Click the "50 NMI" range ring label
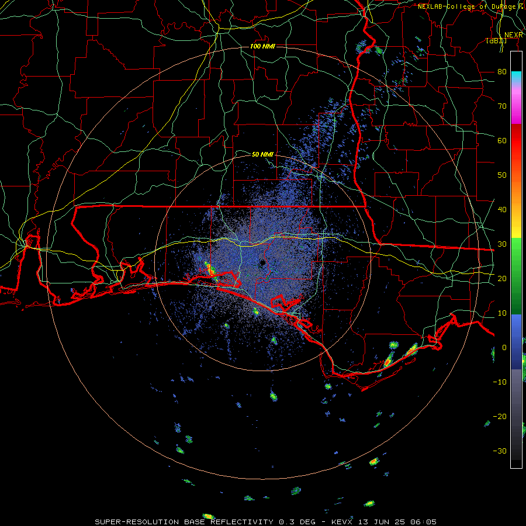The image size is (526, 526). 262,154
